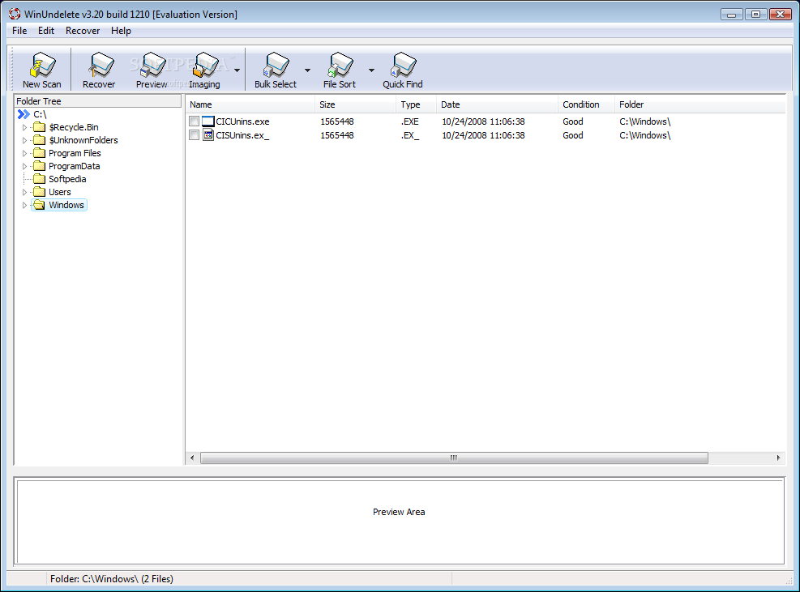
Task: Minimize the WinUndelete window
Action: point(732,15)
